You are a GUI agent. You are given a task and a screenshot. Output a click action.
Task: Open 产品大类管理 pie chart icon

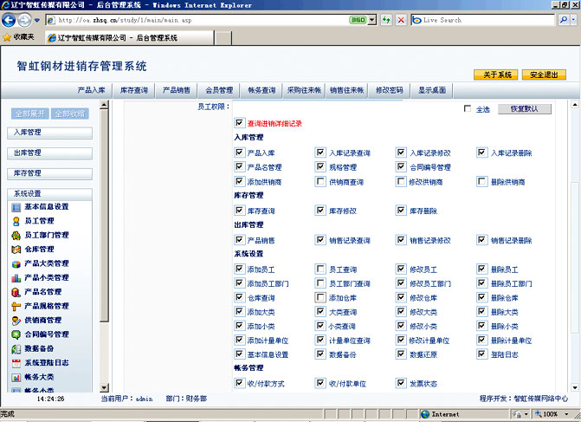(16, 263)
